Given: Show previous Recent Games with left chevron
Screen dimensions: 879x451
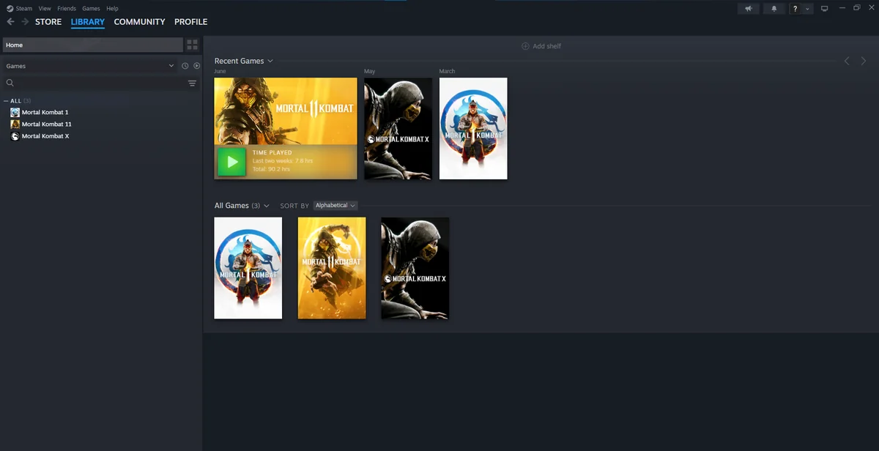Looking at the screenshot, I should tap(847, 61).
